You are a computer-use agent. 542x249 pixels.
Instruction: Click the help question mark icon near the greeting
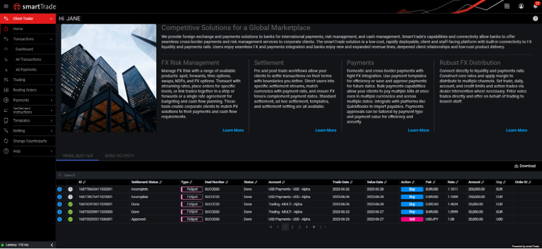click(x=535, y=19)
